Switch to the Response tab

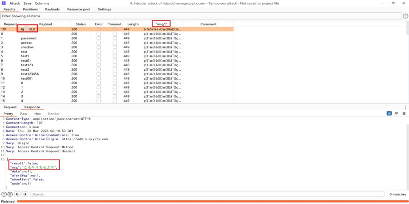(x=32, y=107)
